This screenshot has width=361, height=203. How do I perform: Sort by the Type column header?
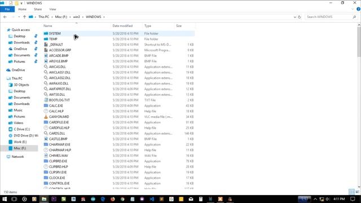coord(148,26)
